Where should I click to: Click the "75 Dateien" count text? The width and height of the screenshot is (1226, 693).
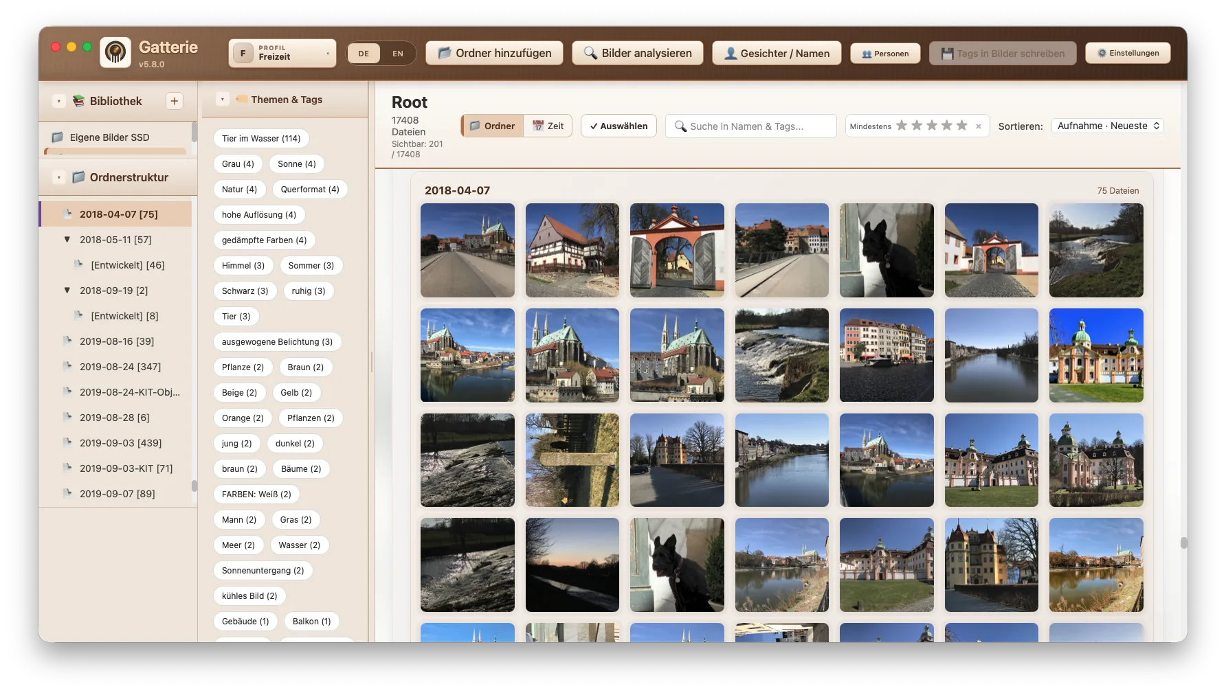[x=1118, y=191]
